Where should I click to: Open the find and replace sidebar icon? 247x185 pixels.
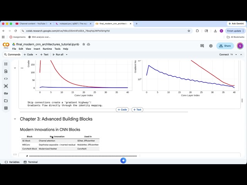click(6, 71)
